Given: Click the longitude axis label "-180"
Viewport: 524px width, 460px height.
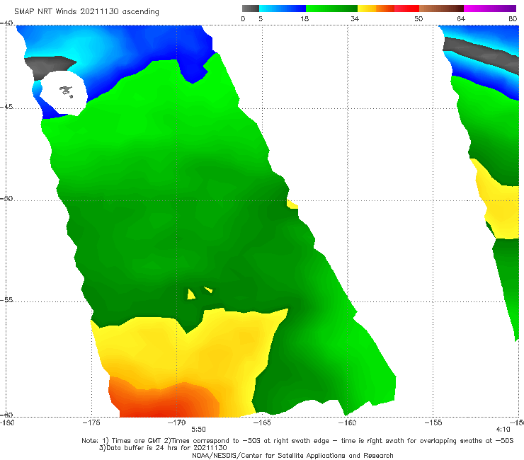Looking at the screenshot, I should tap(7, 422).
